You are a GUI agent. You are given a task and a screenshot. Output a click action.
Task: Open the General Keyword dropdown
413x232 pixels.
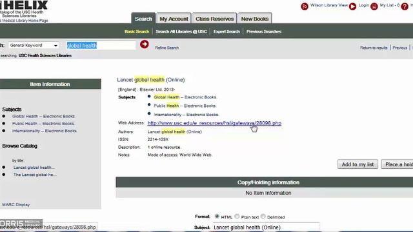click(x=34, y=45)
